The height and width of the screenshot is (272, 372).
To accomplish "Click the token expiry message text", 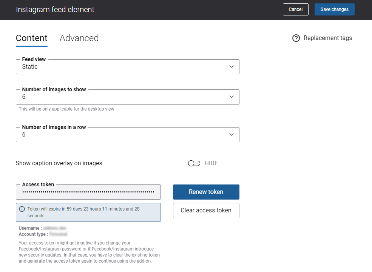I will click(83, 212).
